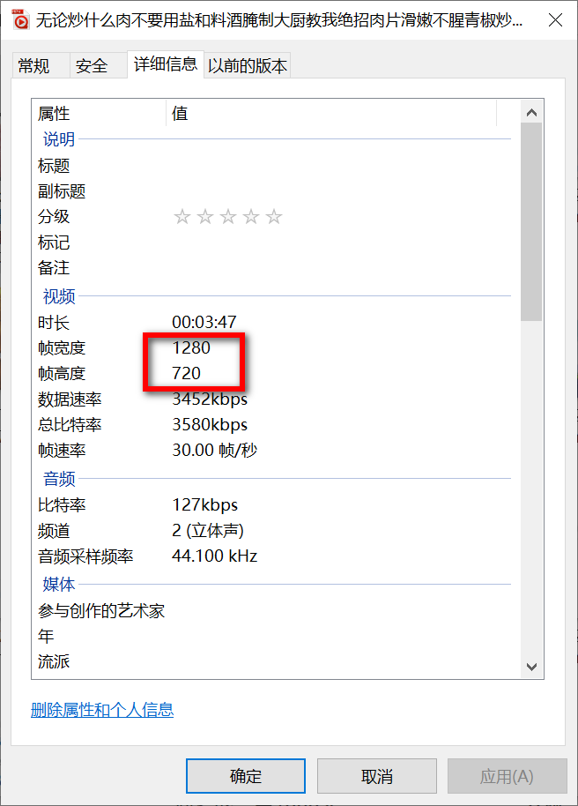The image size is (578, 806).
Task: Click the 音频采样频率 value 44.100 kHz
Action: pyautogui.click(x=214, y=556)
